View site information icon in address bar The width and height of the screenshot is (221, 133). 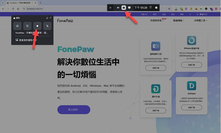(x=24, y=9)
